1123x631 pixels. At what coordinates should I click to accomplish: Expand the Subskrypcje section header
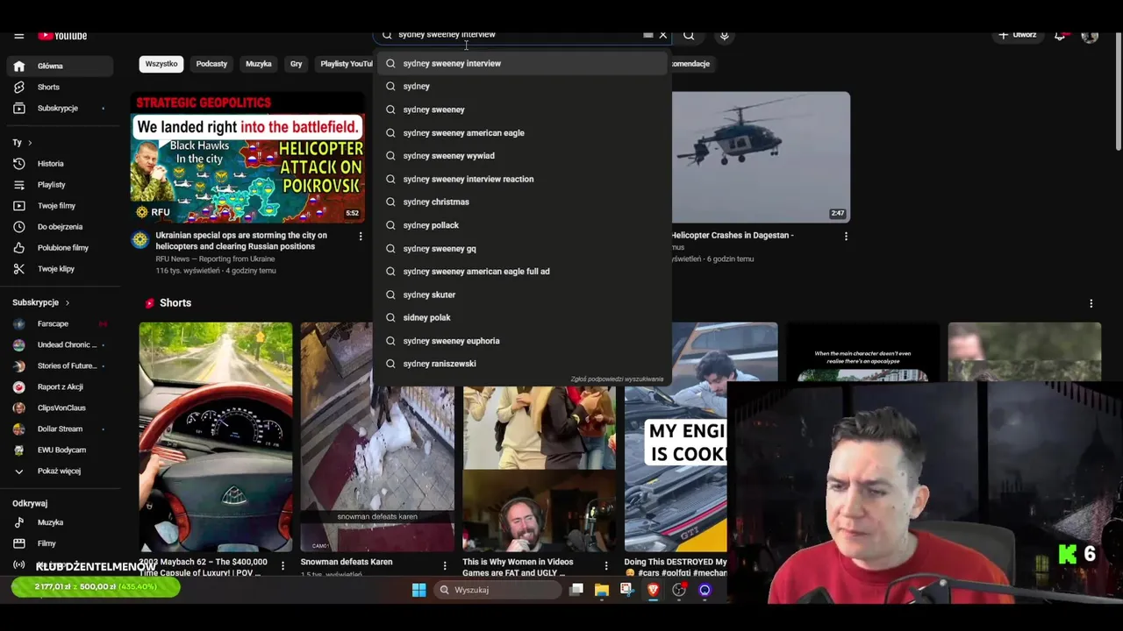click(40, 302)
